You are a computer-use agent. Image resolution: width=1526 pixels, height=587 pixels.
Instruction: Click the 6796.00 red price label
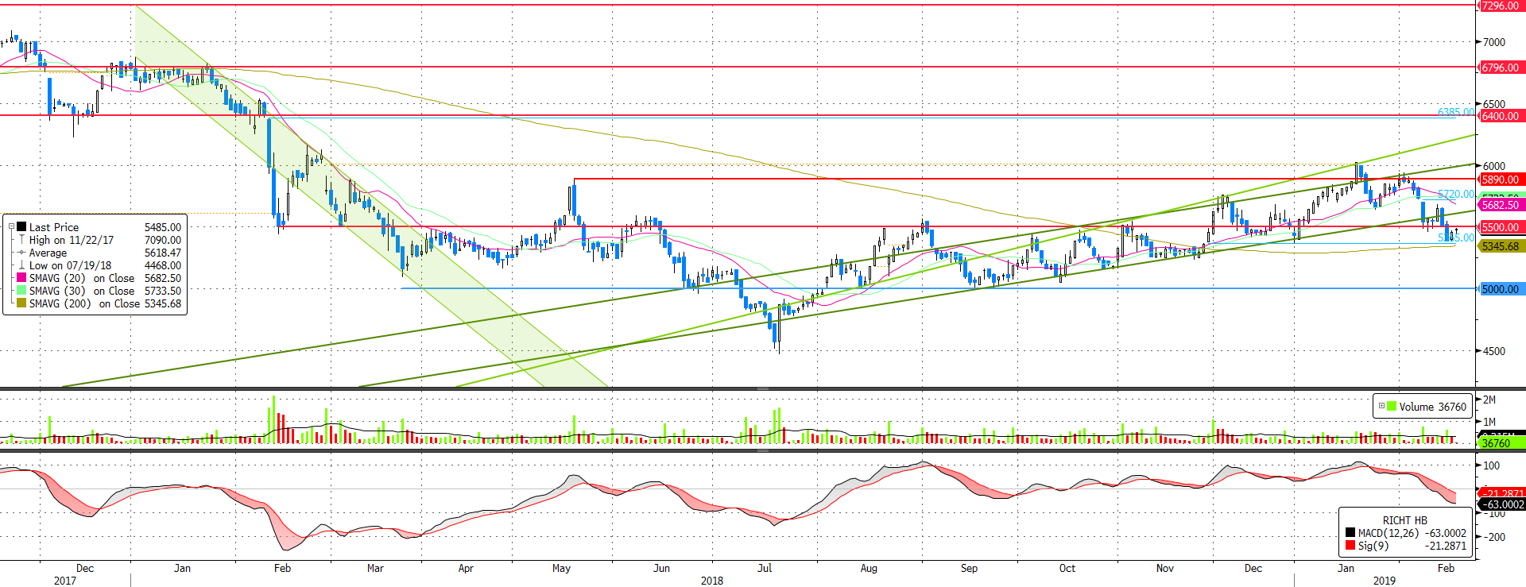coord(1500,68)
